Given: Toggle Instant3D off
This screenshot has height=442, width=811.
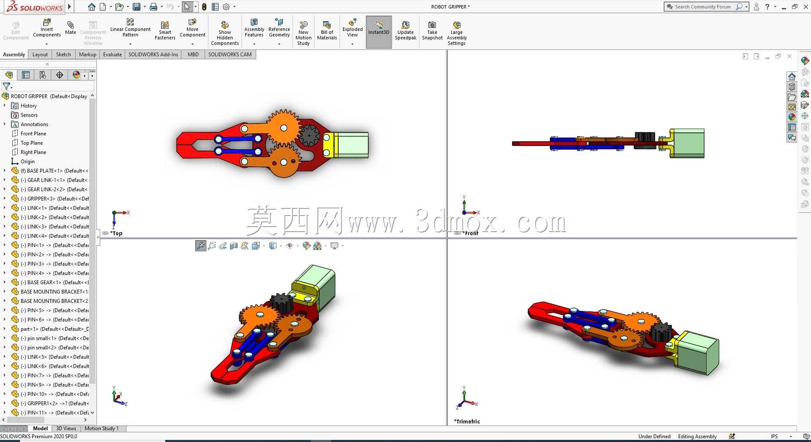Looking at the screenshot, I should tap(379, 32).
